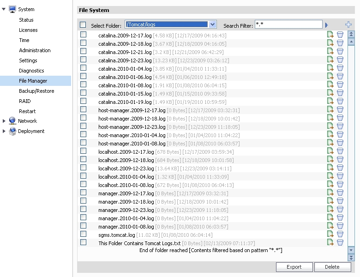Expand the Deployment tree node
This screenshot has width=360, height=277.
[4, 131]
